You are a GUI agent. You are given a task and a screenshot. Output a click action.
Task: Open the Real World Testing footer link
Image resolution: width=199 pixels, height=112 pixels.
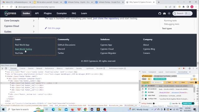point(24,49)
